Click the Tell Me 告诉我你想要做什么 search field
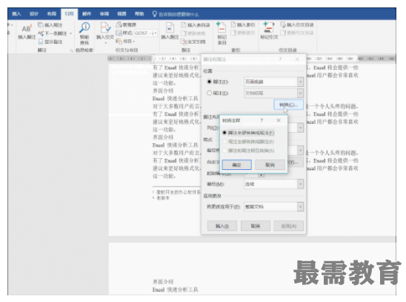The image size is (406, 302). click(x=179, y=14)
